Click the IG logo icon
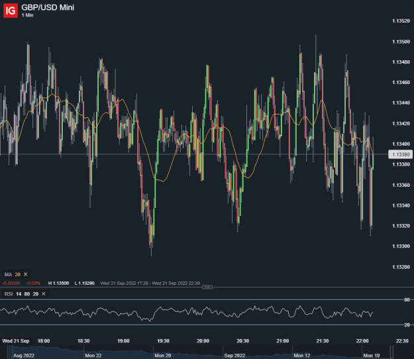414x359 pixels. pos(11,11)
